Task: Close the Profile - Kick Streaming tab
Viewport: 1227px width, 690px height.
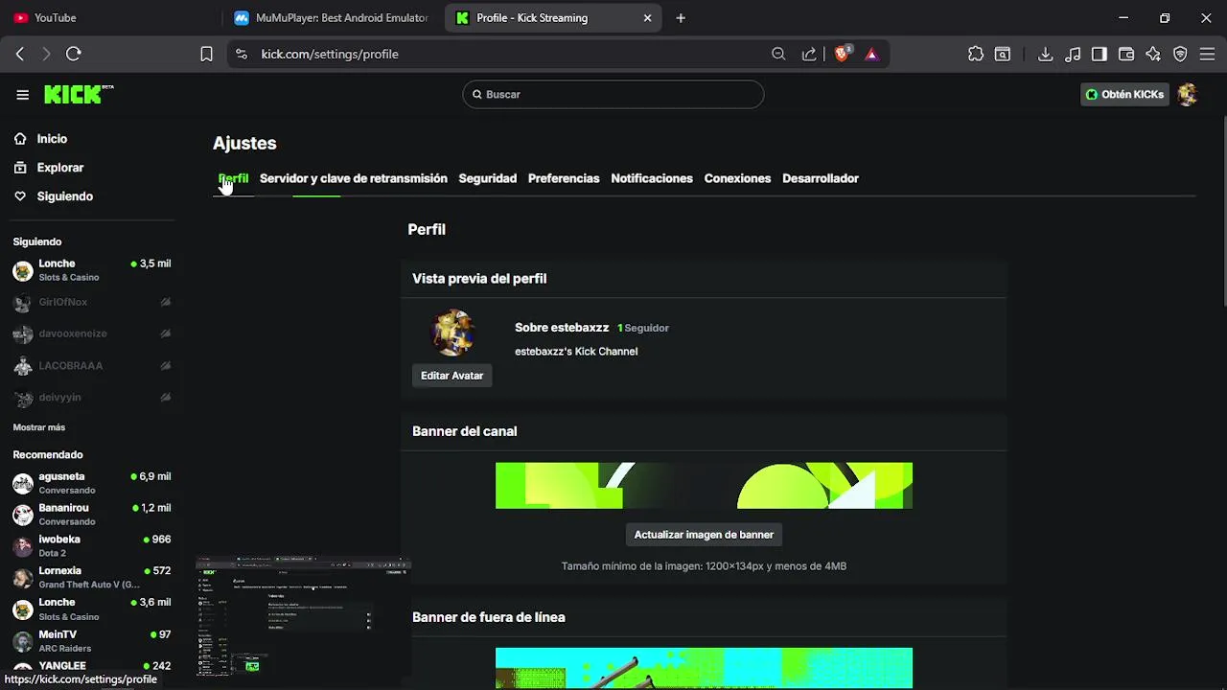Action: [x=647, y=18]
